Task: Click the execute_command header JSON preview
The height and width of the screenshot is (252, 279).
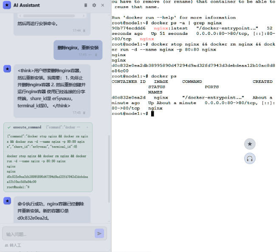Action: pos(63,127)
